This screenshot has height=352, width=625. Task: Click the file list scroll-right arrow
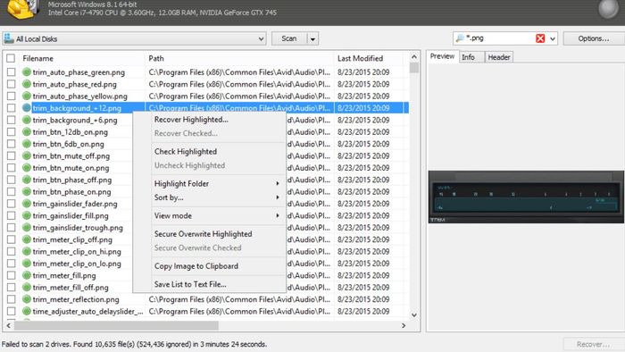coord(404,326)
